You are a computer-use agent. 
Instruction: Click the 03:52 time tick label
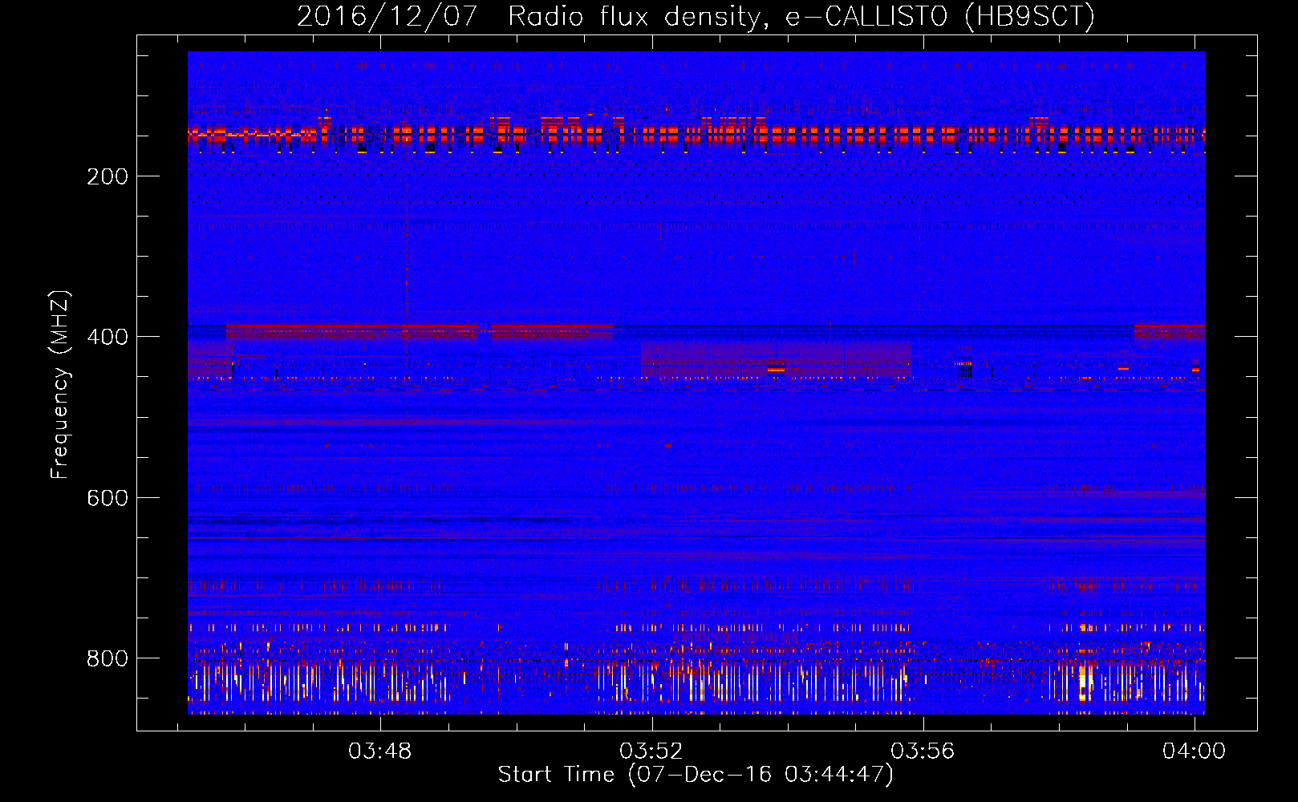(651, 751)
